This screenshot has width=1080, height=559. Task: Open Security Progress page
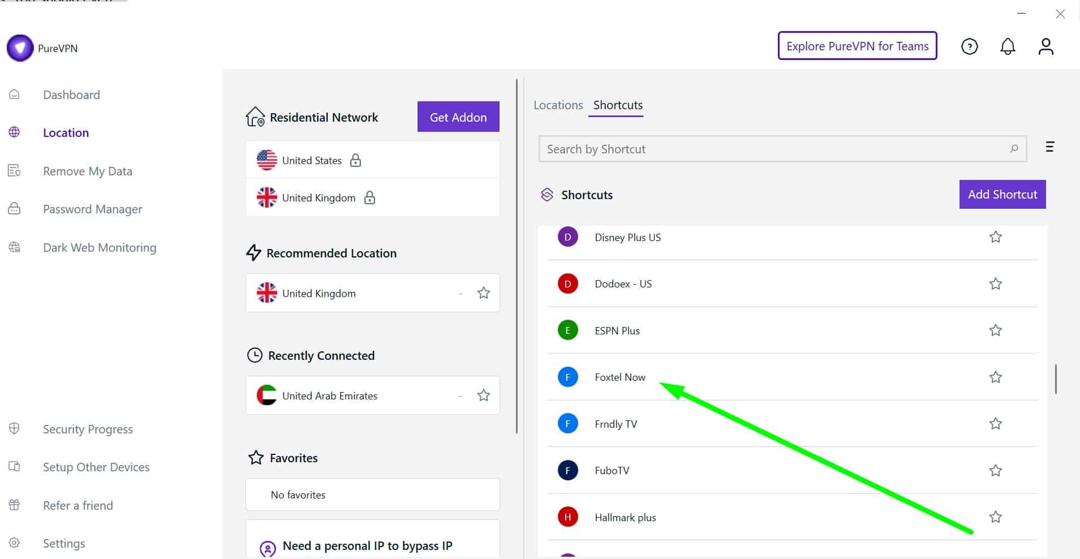[x=88, y=429]
